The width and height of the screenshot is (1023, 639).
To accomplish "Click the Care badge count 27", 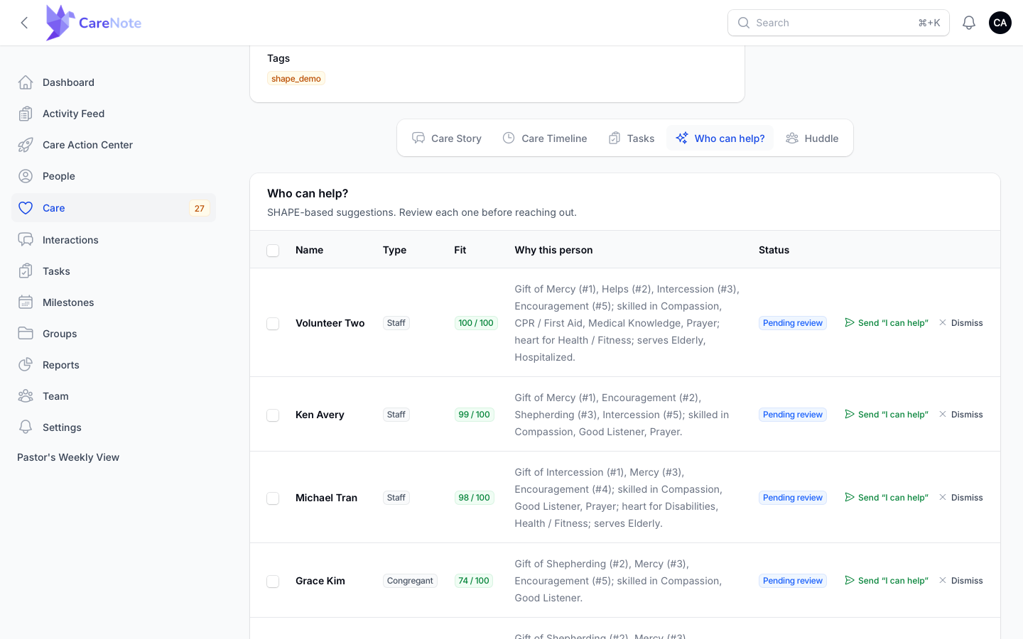I will pyautogui.click(x=200, y=208).
